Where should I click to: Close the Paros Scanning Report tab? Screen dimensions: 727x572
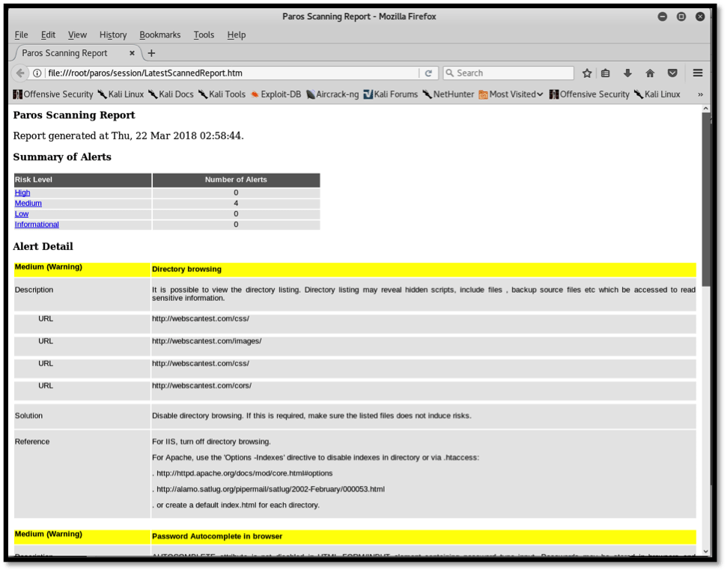[133, 53]
